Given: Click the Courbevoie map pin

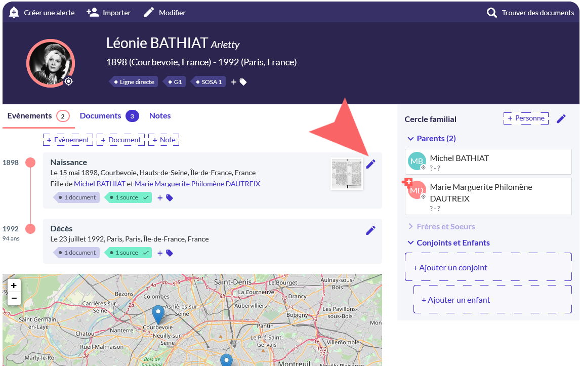Looking at the screenshot, I should (x=158, y=315).
